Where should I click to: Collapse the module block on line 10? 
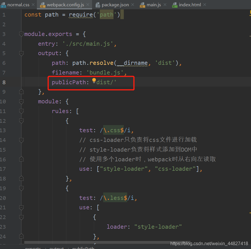[21, 101]
